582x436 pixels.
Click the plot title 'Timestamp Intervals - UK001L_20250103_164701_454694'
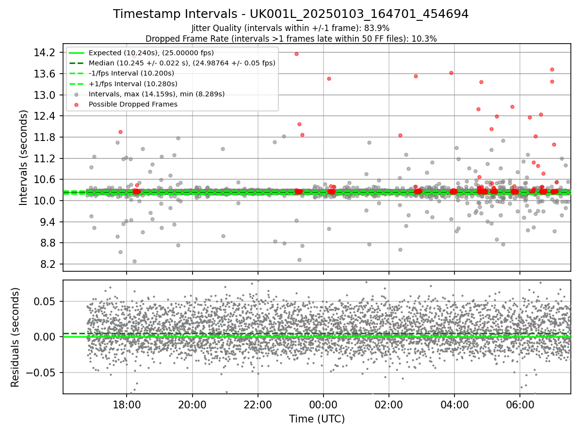click(291, 14)
